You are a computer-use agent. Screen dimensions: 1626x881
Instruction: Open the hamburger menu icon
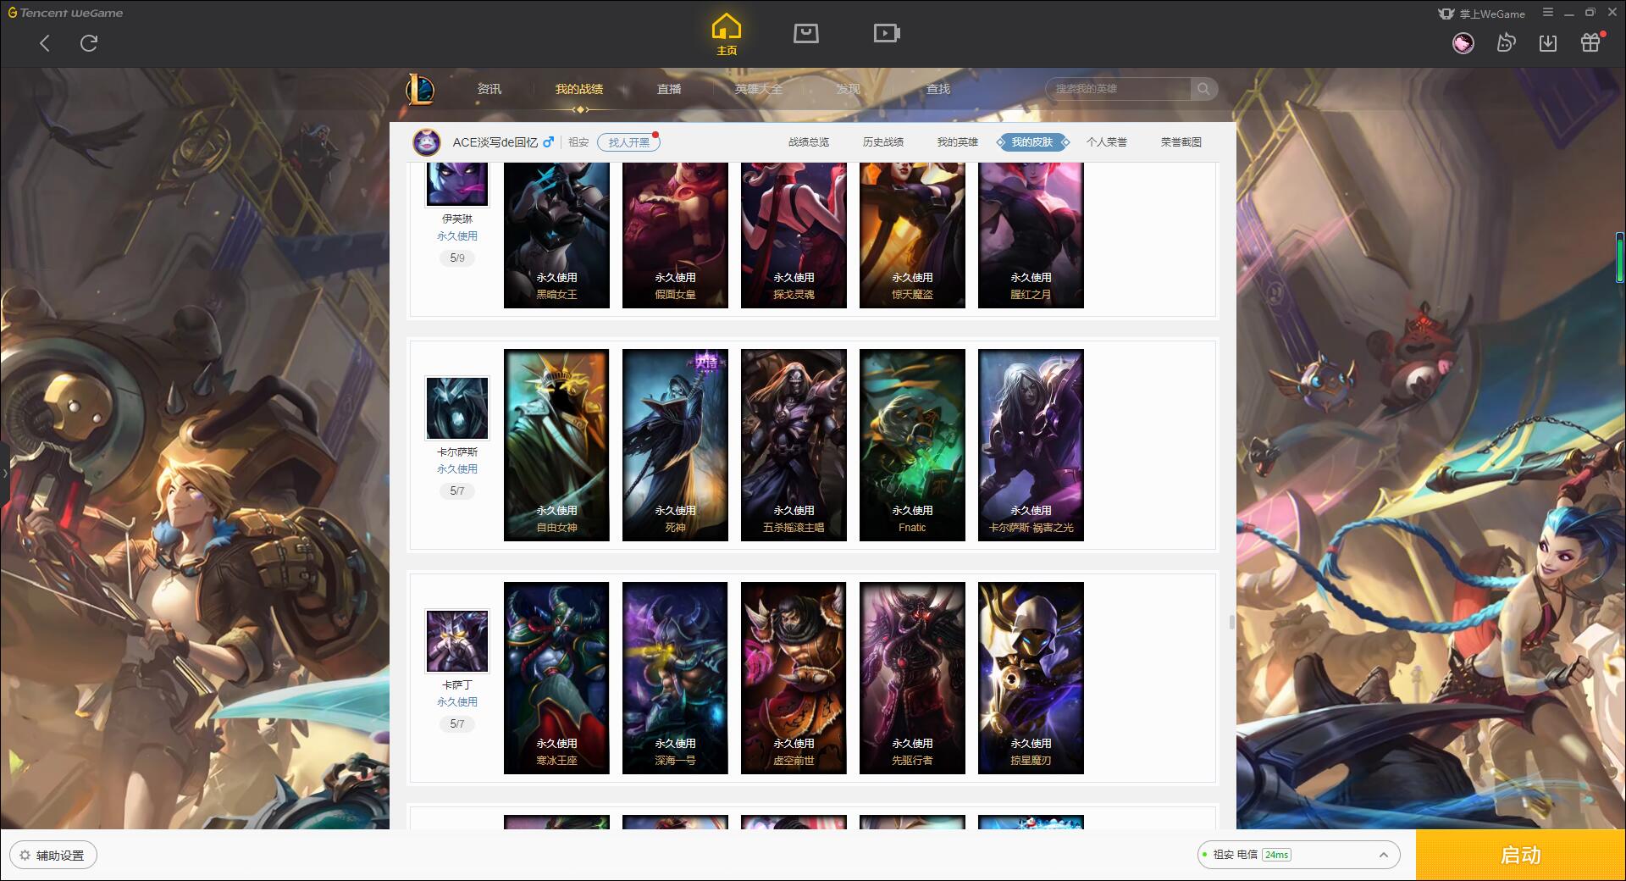click(x=1548, y=13)
